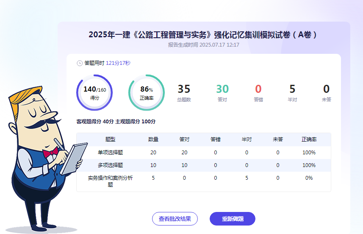363x234 pixels.
Task: Click the 答对 column header in table
Action: tap(184, 139)
